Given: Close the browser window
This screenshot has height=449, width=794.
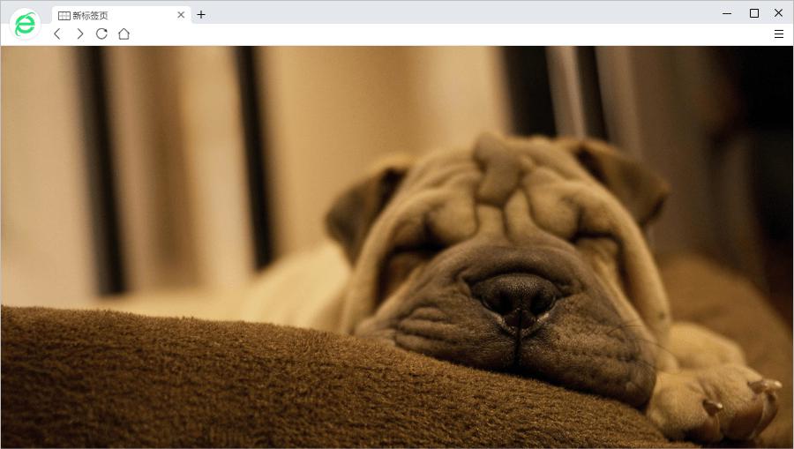Looking at the screenshot, I should (x=778, y=13).
